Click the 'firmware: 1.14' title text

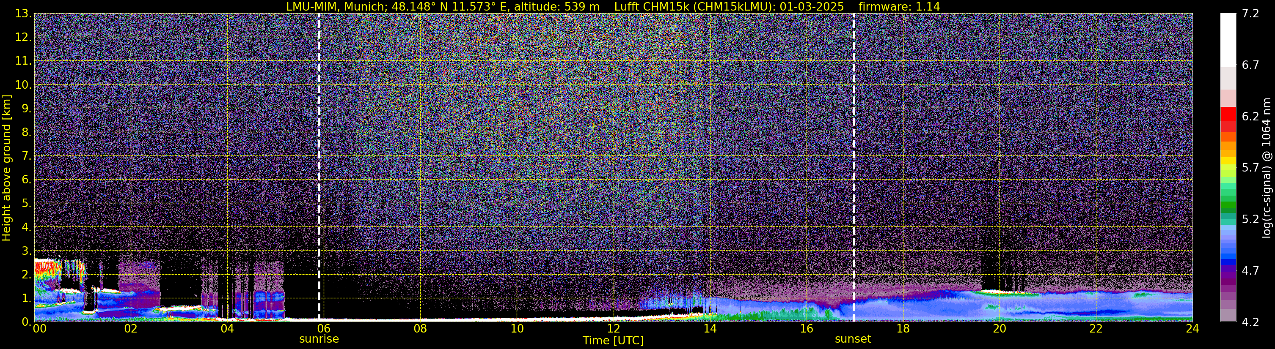coord(899,6)
